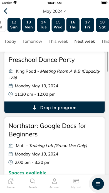Image resolution: width=109 pixels, height=193 pixels.
Task: Select the 16 Thu date chip
Action: 73,25
